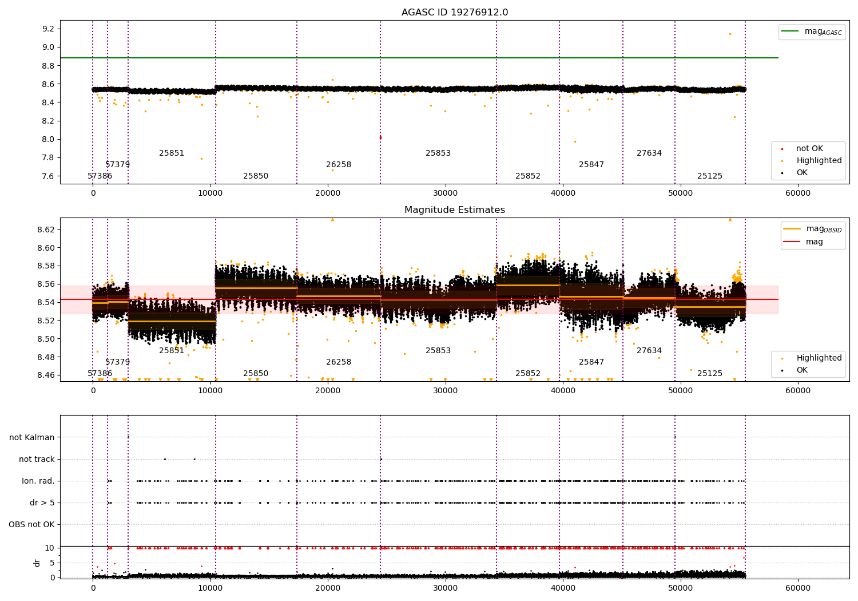Click the 30000 x-tick under Magnitude Estimates plot
The height and width of the screenshot is (601, 858).
click(x=446, y=391)
